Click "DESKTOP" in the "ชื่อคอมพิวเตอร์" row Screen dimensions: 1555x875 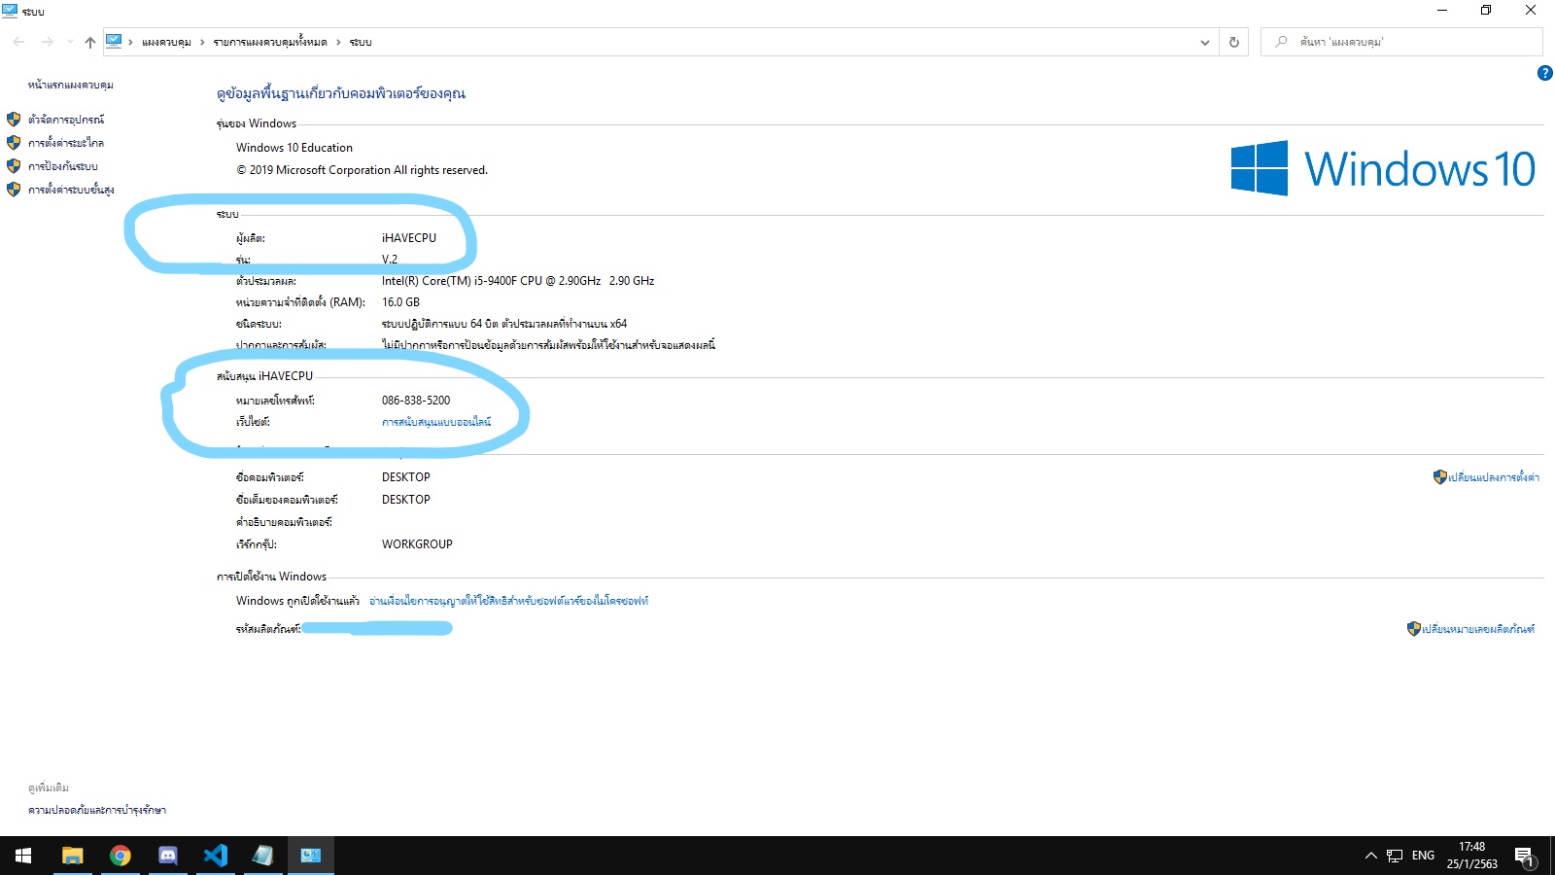coord(406,477)
